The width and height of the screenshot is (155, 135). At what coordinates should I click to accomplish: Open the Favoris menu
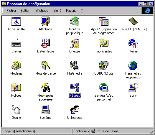[71, 11]
